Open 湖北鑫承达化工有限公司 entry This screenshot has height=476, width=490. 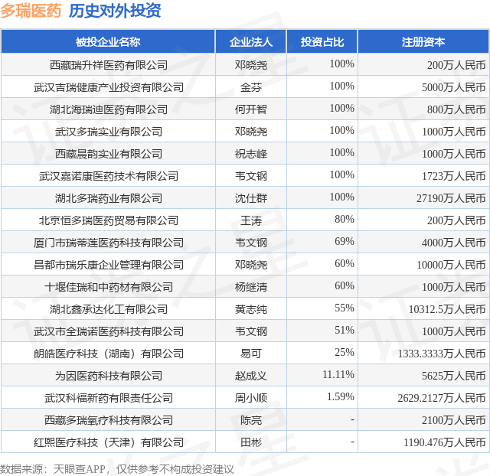(x=109, y=309)
